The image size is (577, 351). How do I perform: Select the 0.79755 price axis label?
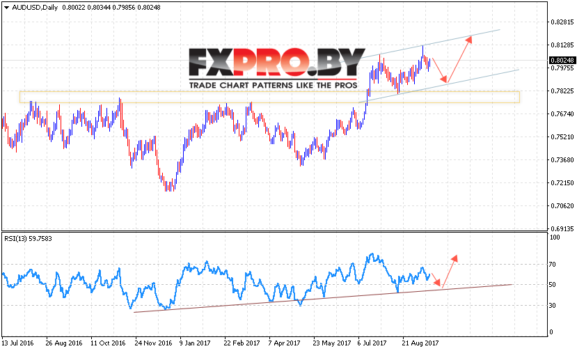pos(562,68)
